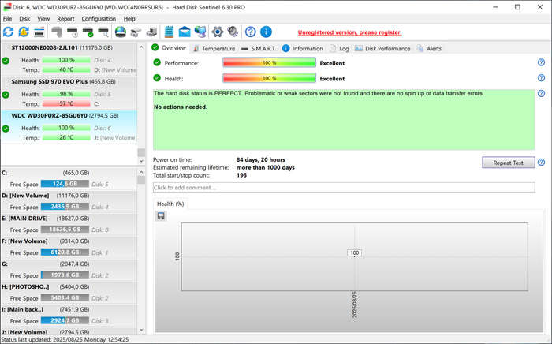Screen dimensions: 552x344
Task: Click the green check beside the Performance label
Action: 157,62
